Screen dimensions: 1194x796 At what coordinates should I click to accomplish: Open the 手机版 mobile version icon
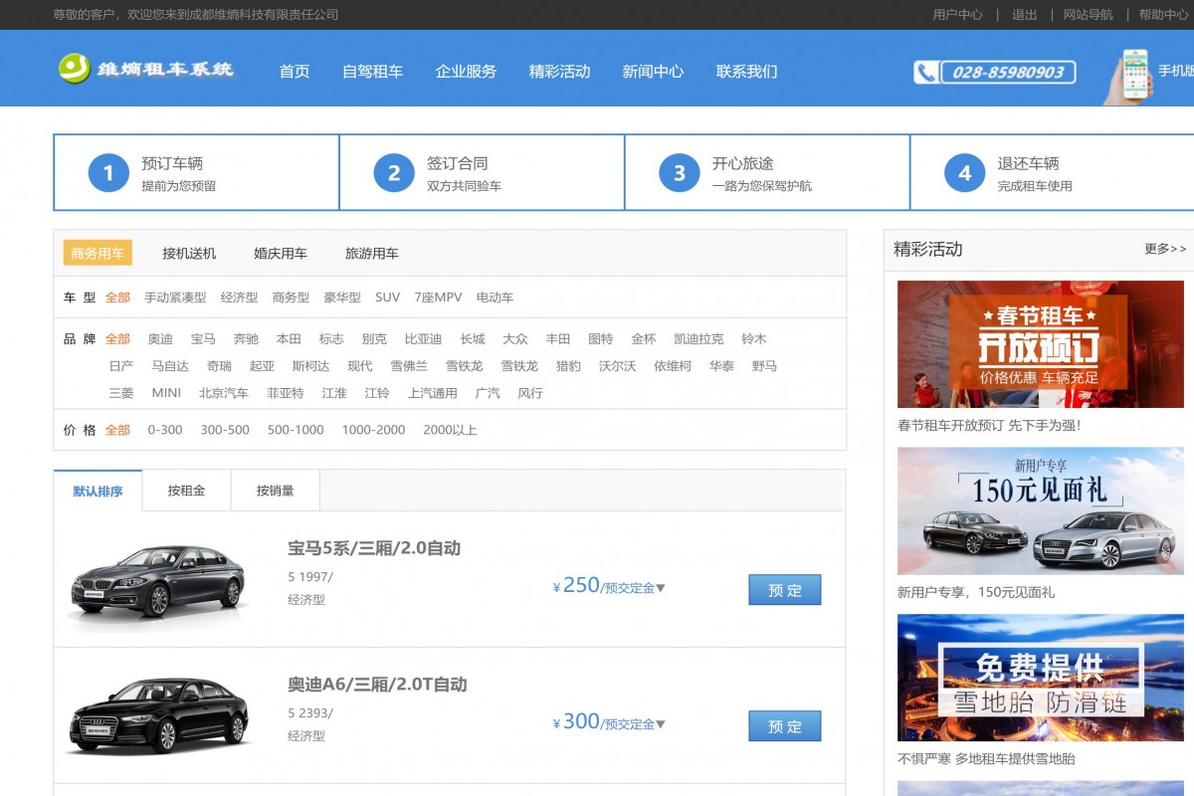pyautogui.click(x=1134, y=72)
